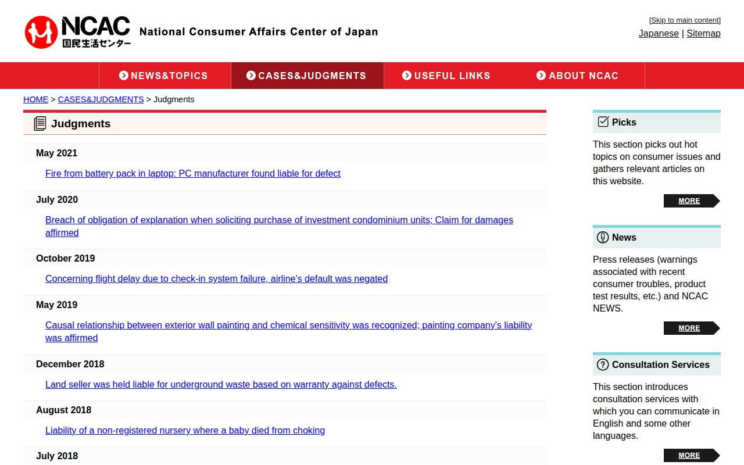Click the arrow icon beside USEFUL LINKS
The height and width of the screenshot is (465, 744).
[x=407, y=76]
